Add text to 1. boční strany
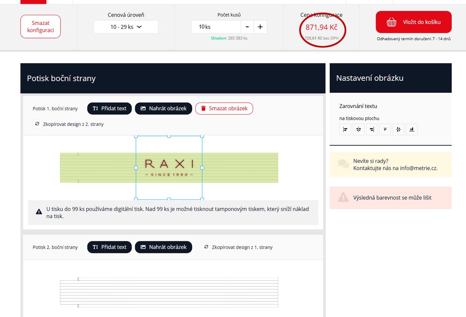The image size is (466, 317). pos(110,108)
